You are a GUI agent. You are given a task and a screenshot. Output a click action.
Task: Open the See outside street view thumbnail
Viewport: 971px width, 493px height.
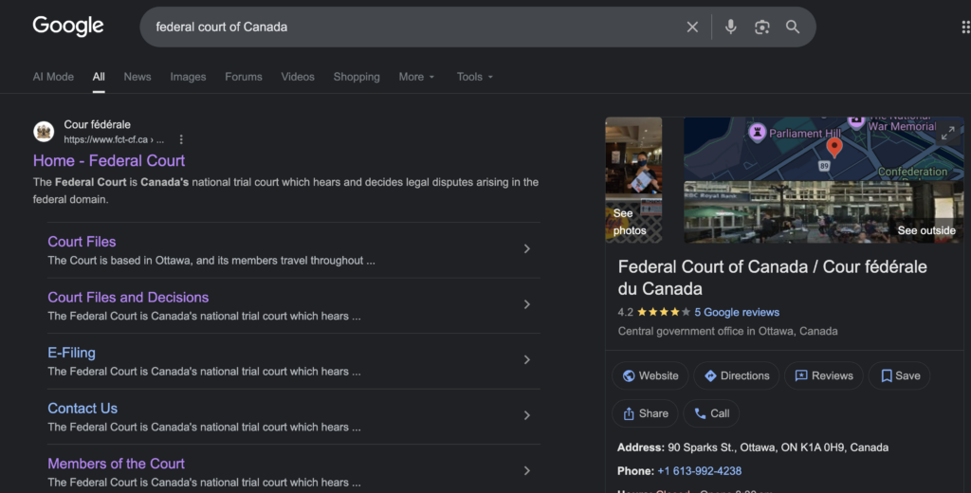coord(824,211)
